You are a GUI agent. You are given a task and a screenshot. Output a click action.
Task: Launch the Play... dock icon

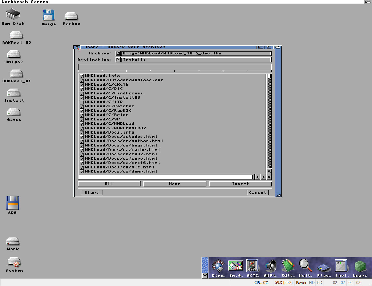324,268
